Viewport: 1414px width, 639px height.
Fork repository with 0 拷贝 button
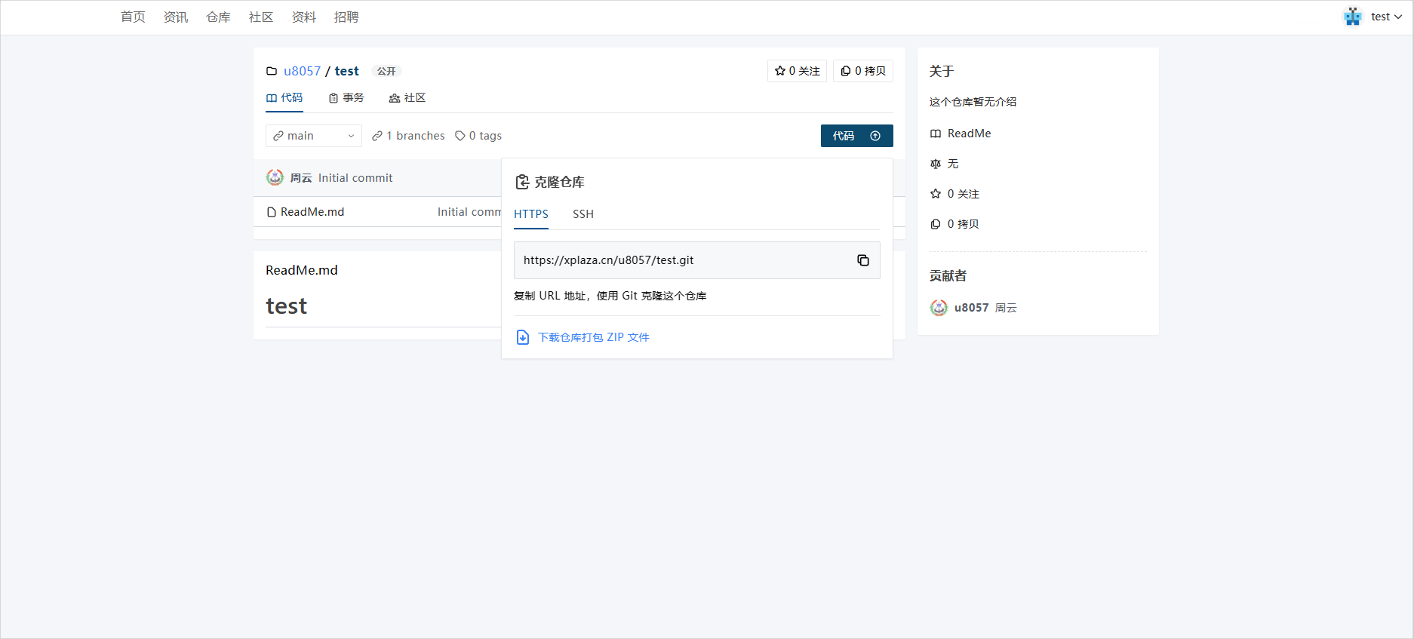862,71
